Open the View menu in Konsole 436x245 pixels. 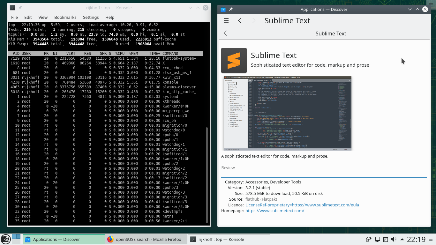pyautogui.click(x=43, y=17)
